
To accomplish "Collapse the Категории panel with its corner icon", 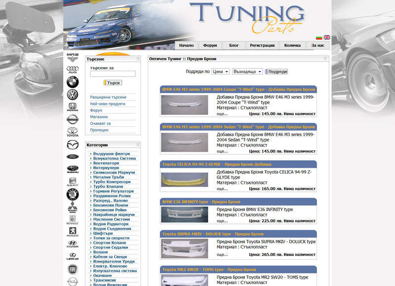I will (138, 144).
